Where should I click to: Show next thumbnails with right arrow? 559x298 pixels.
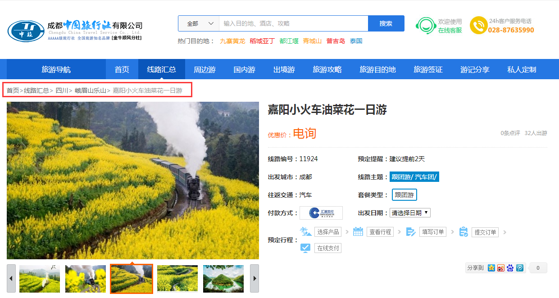pos(254,279)
